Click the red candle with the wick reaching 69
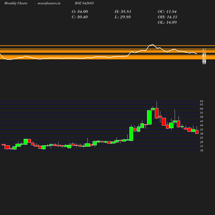The height and width of the screenshot is (215, 215). (157, 113)
